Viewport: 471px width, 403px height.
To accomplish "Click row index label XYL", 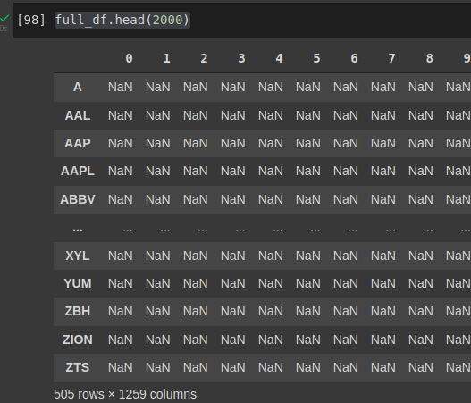I will coord(78,256).
